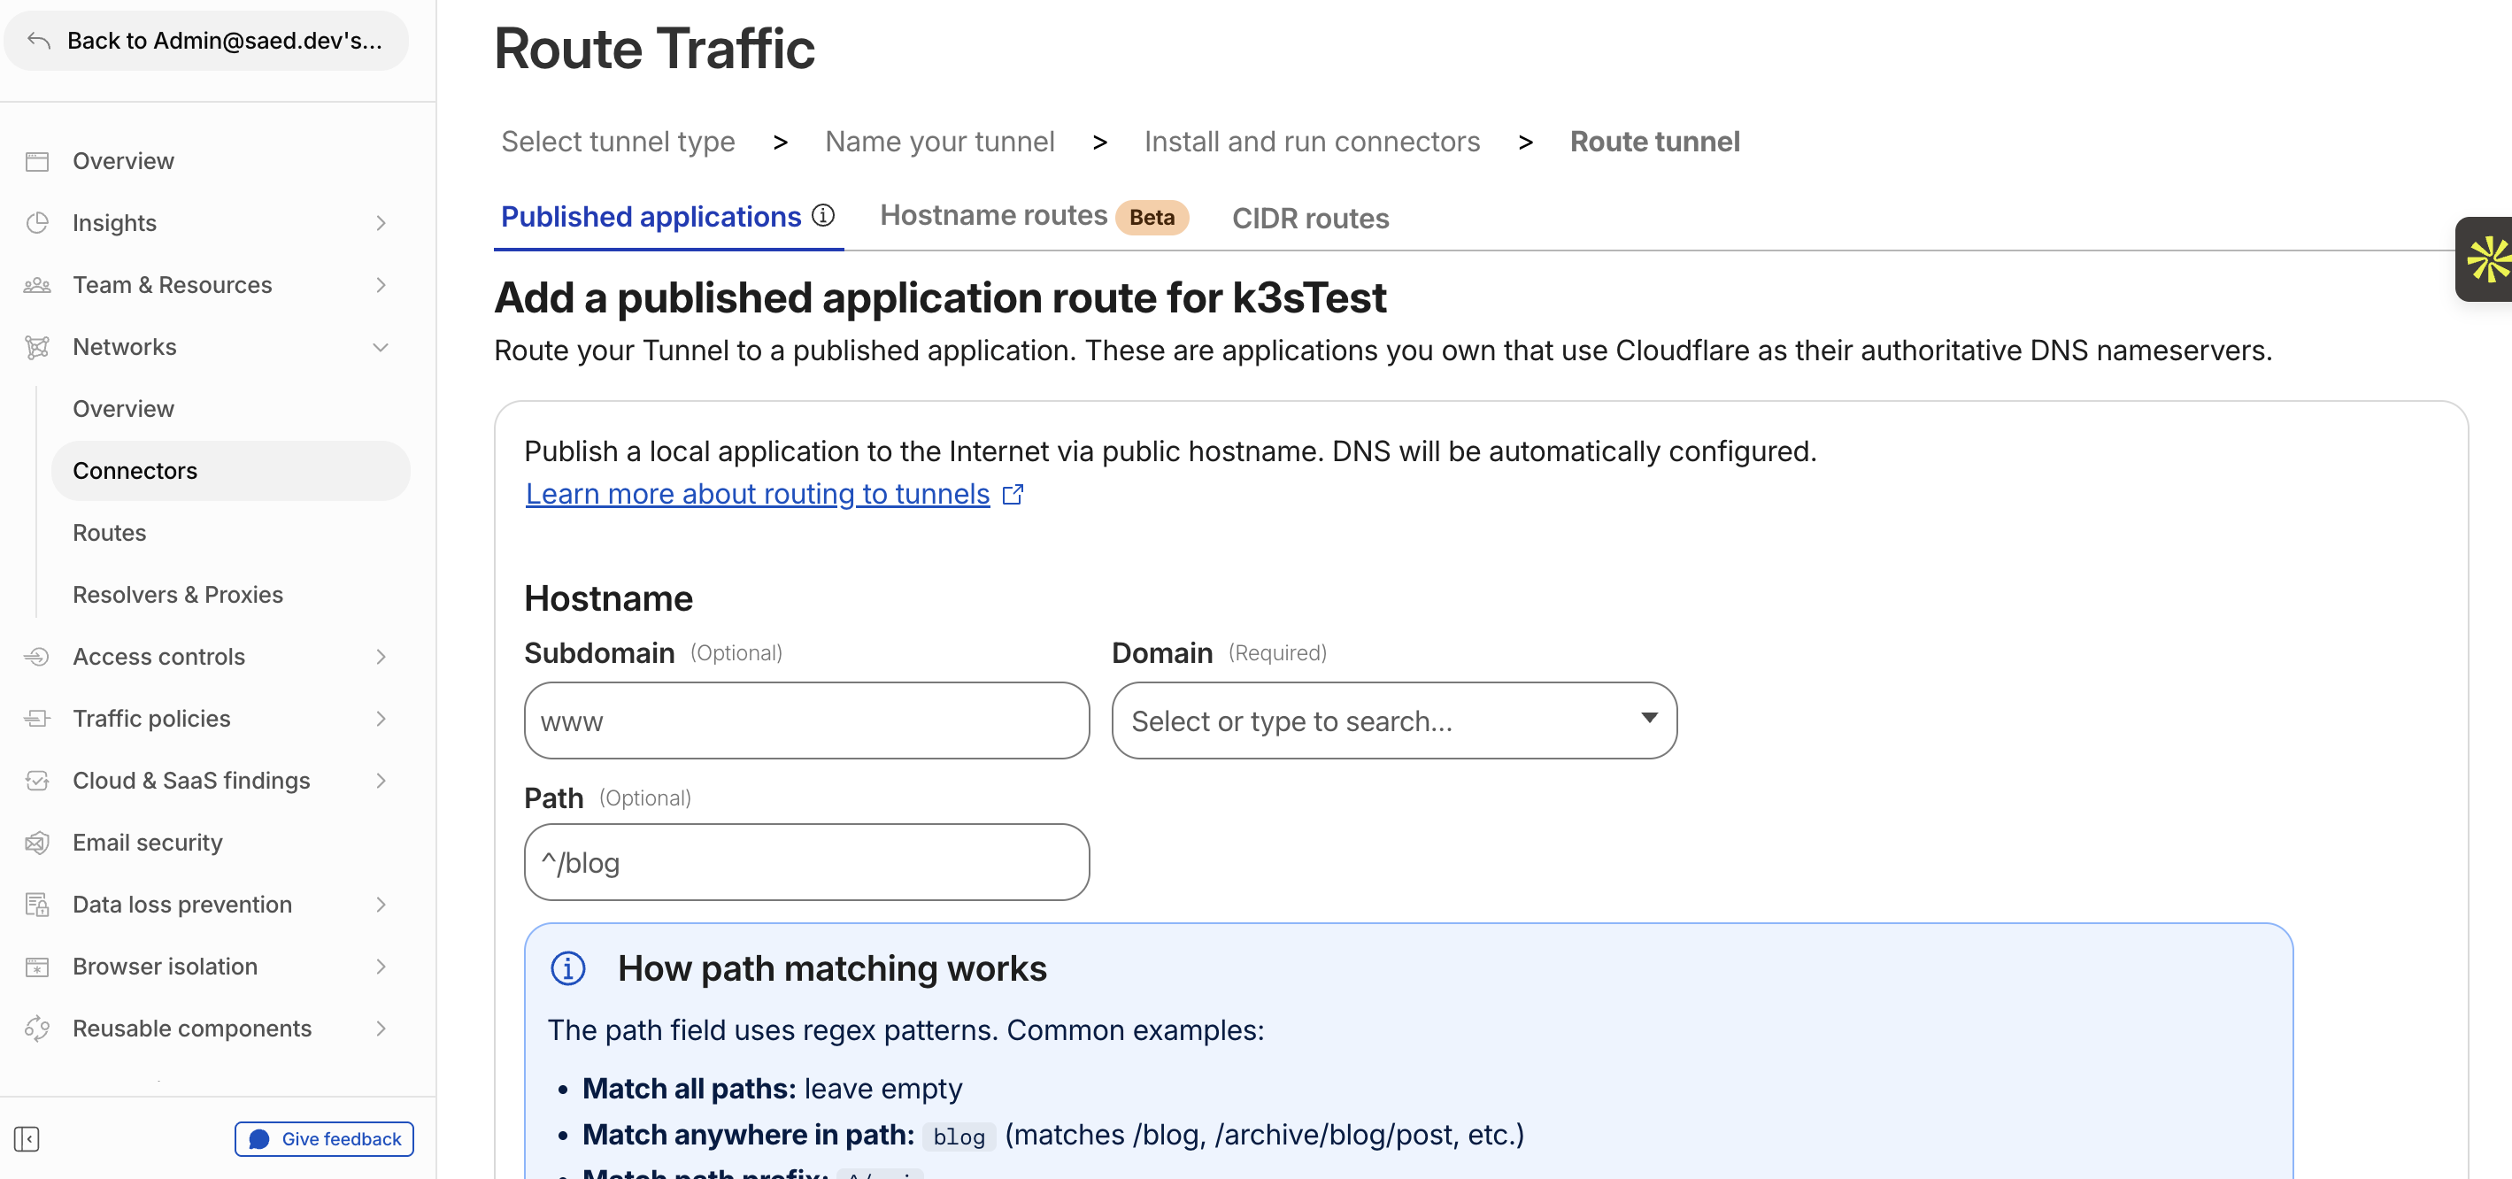Click the Overview window icon at top of sidebar
The height and width of the screenshot is (1179, 2512).
[37, 161]
